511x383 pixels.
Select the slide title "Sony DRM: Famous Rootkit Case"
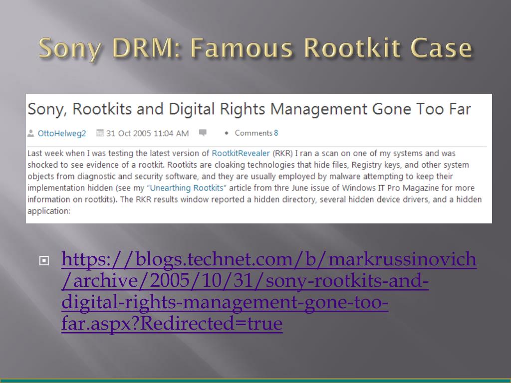(x=255, y=48)
